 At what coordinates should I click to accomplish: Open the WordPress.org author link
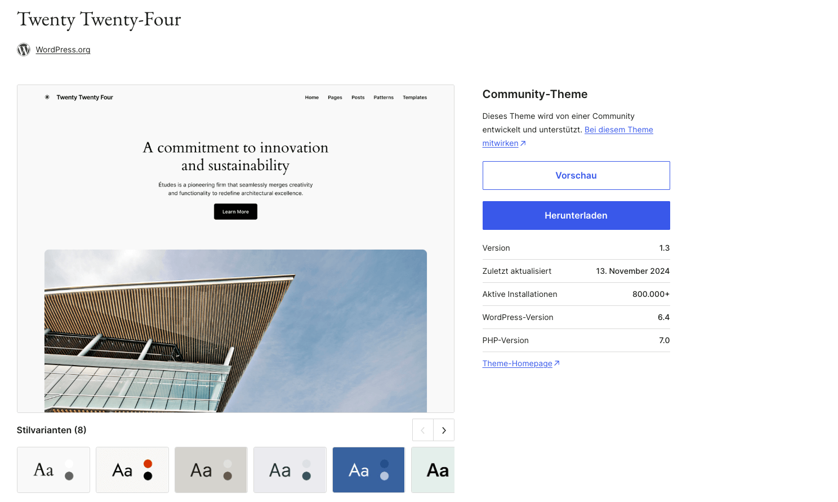63,50
